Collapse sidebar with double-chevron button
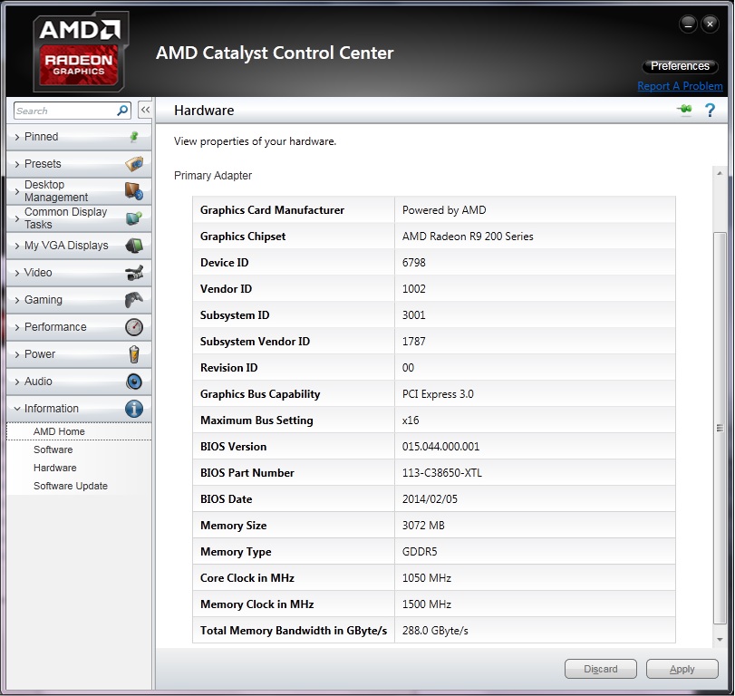735x696 pixels. click(145, 111)
